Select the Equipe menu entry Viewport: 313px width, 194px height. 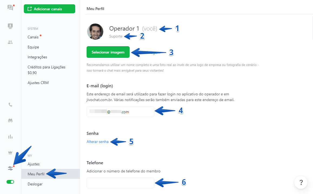(33, 47)
